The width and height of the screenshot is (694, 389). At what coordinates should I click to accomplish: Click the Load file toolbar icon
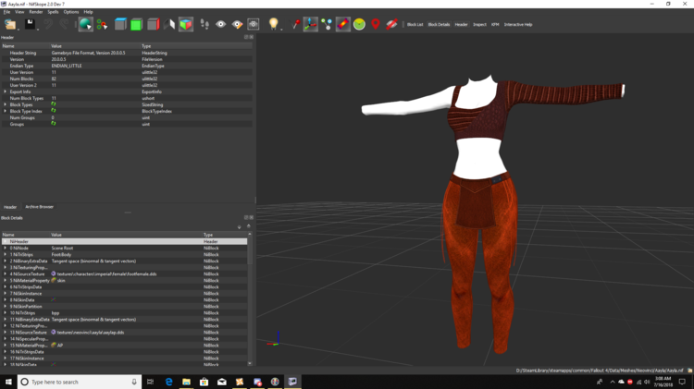10,24
